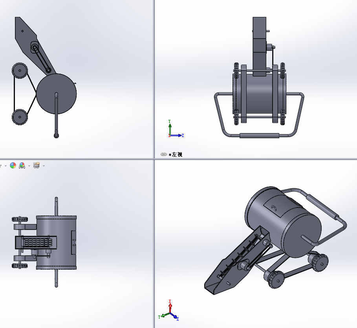
Task: Select the lower sprocket wheel in the top-left view
Action: pyautogui.click(x=19, y=117)
